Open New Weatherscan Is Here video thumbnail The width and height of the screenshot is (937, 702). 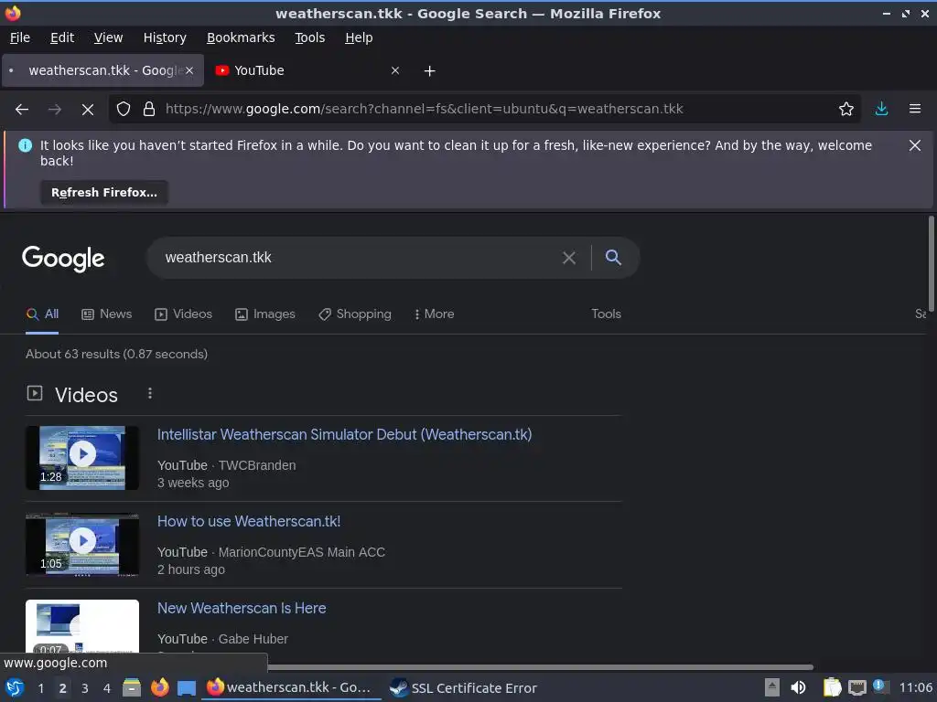click(x=82, y=625)
